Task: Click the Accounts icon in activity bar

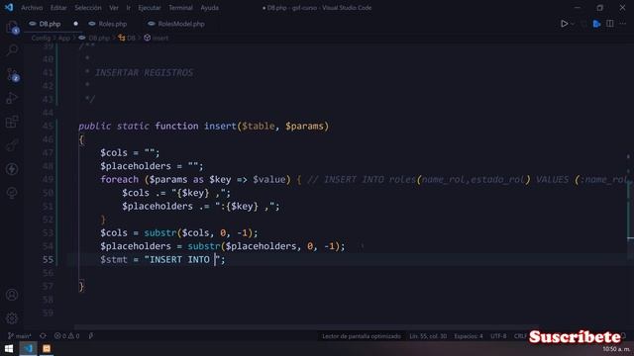Action: point(12,295)
